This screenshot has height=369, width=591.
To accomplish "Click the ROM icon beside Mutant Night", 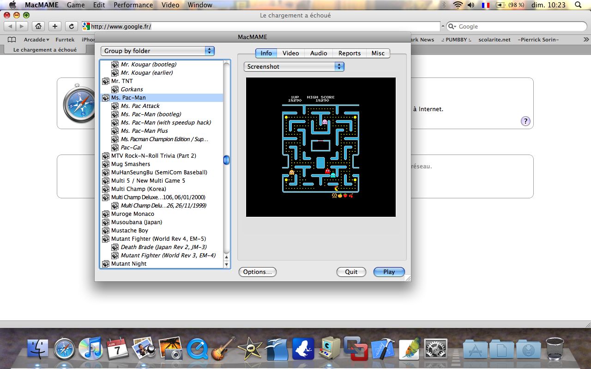I will click(106, 263).
